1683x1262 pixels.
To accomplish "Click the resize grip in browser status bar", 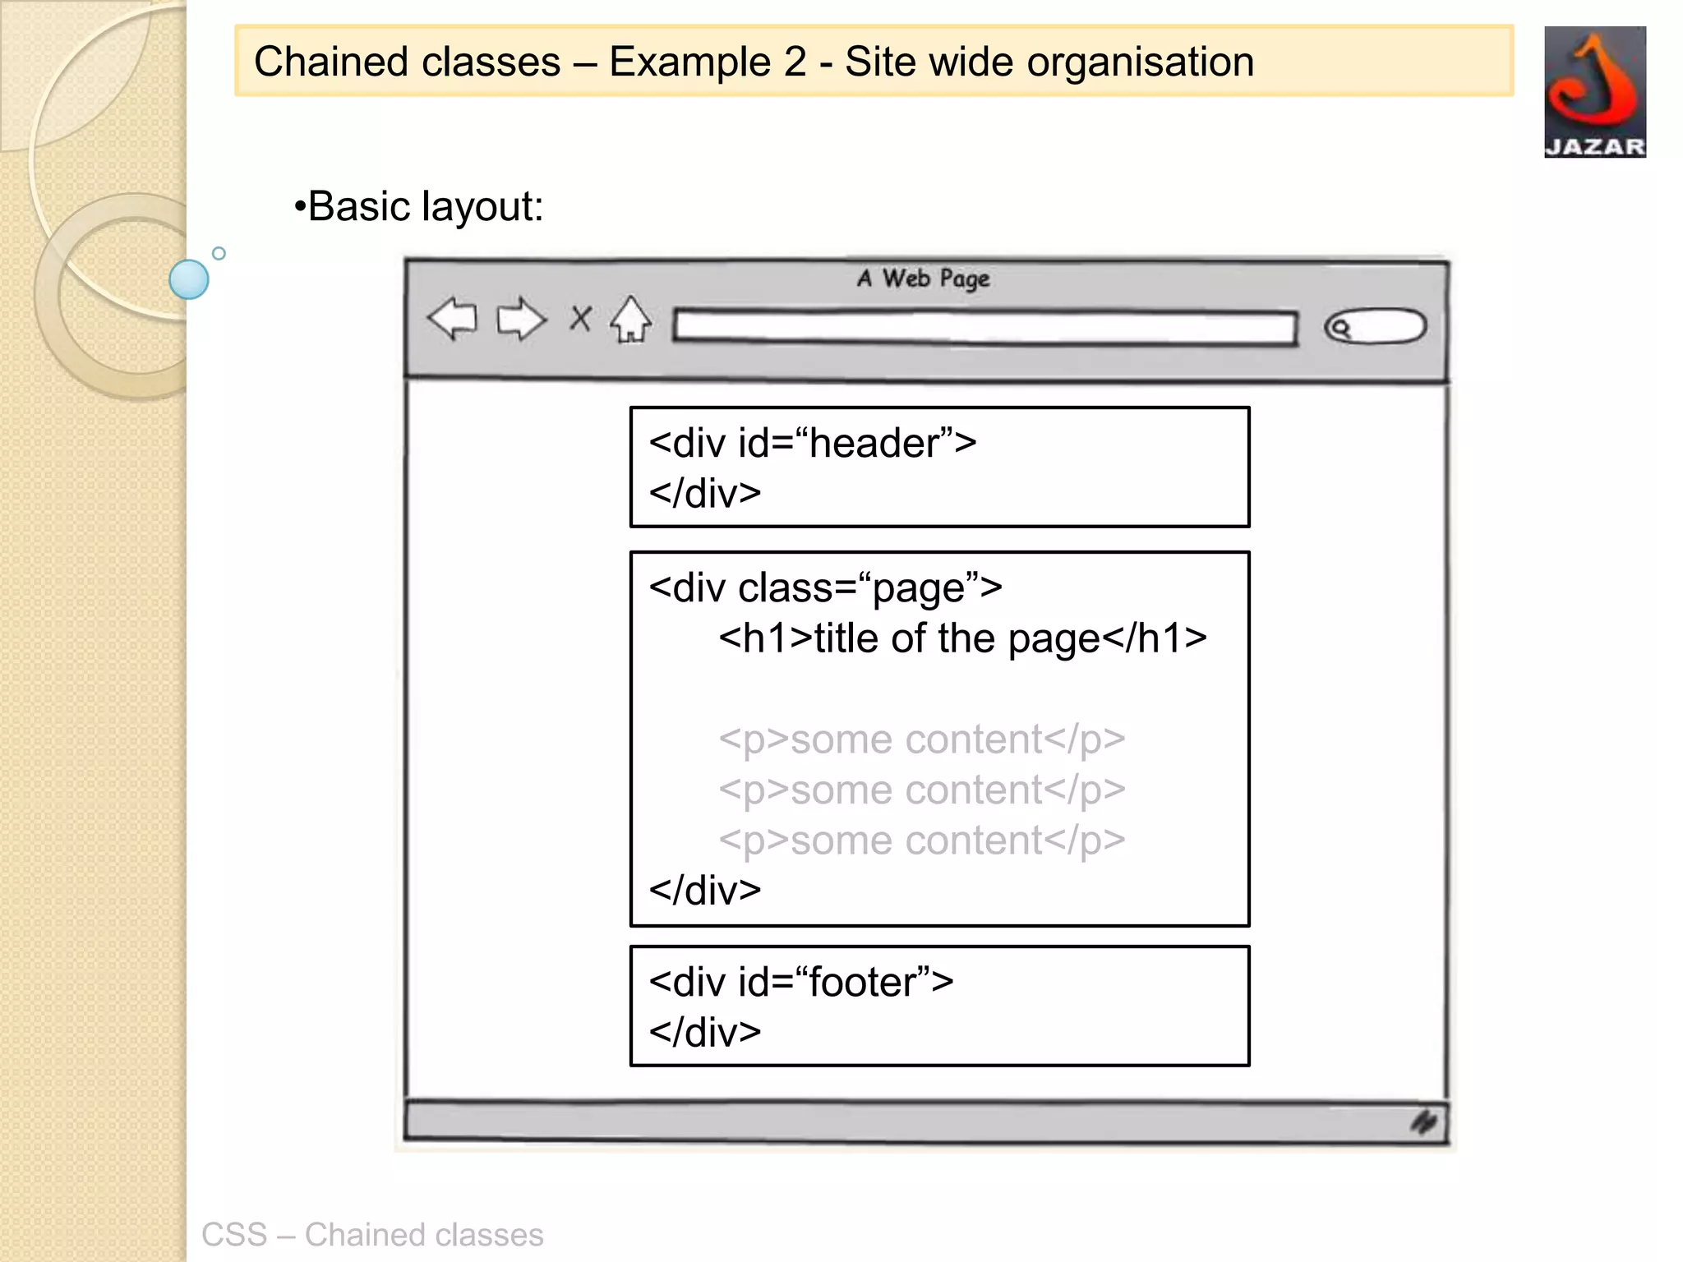I will coord(1424,1122).
